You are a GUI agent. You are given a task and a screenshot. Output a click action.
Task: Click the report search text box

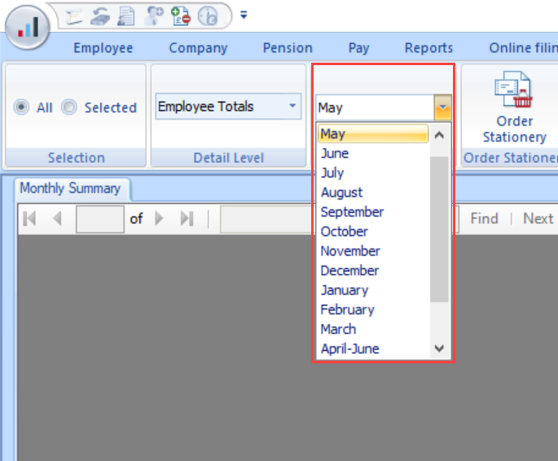click(x=266, y=219)
